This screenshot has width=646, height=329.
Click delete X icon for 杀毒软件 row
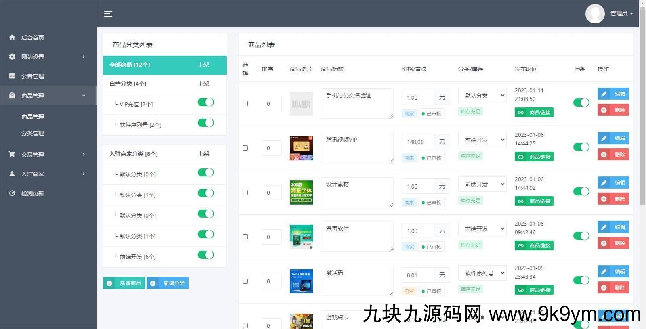(604, 243)
